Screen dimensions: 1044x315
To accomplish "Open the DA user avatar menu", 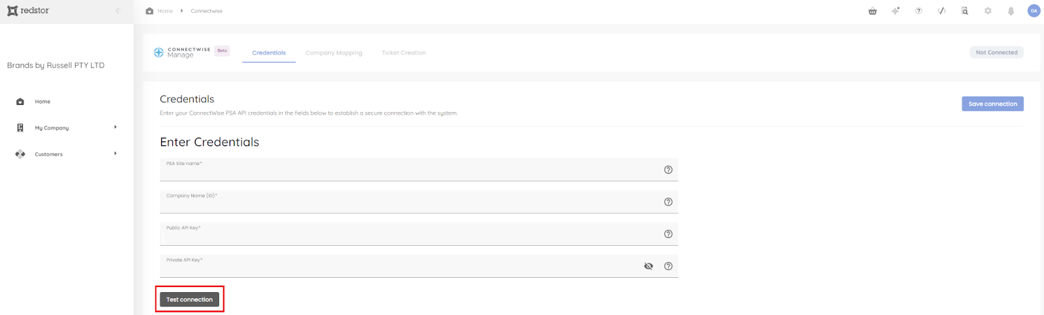I will click(1034, 11).
